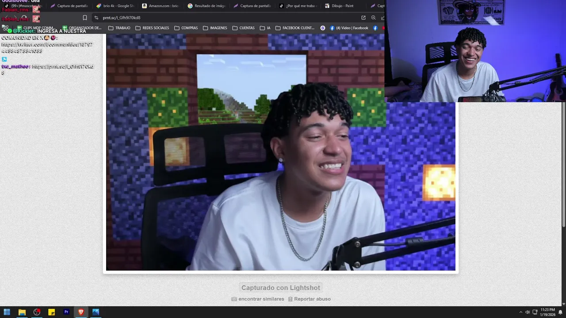566x318 pixels.
Task: Click the twitter.com communities link in chat
Action: click(x=47, y=48)
